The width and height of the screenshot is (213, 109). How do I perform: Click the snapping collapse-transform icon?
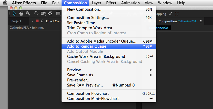[x=170, y=14]
